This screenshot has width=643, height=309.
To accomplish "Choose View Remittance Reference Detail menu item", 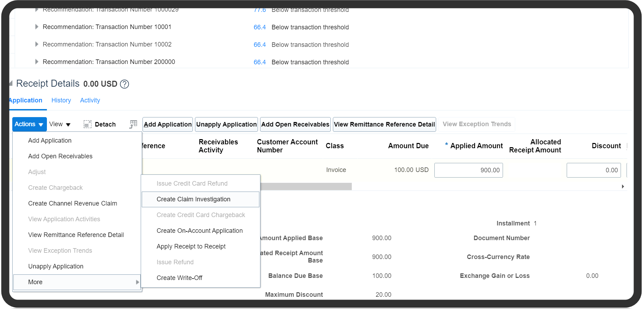I will (x=76, y=235).
